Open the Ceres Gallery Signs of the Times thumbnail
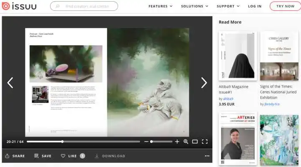Image resolution: width=301 pixels, height=167 pixels. (x=279, y=56)
